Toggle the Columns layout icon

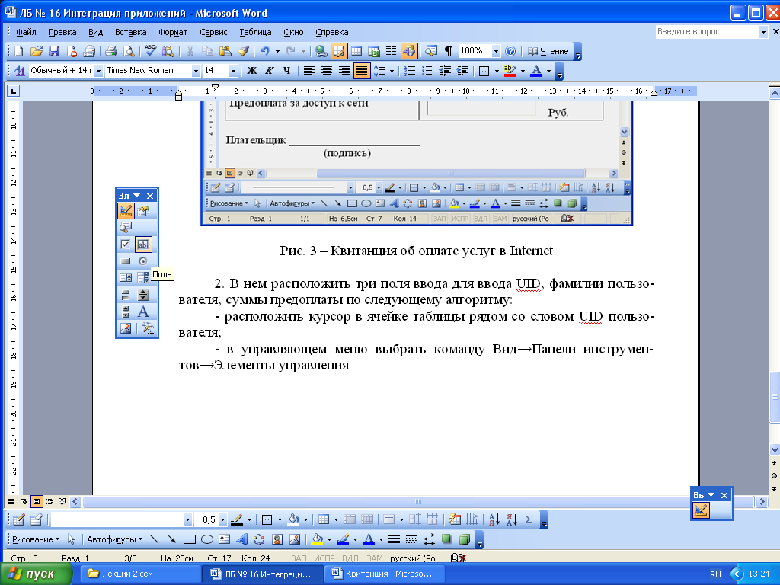(x=392, y=51)
